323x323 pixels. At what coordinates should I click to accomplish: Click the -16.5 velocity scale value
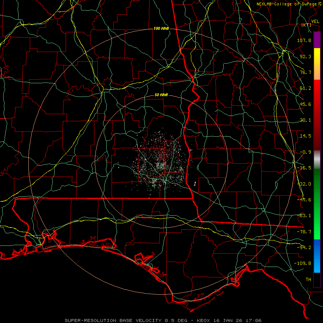point(304,168)
